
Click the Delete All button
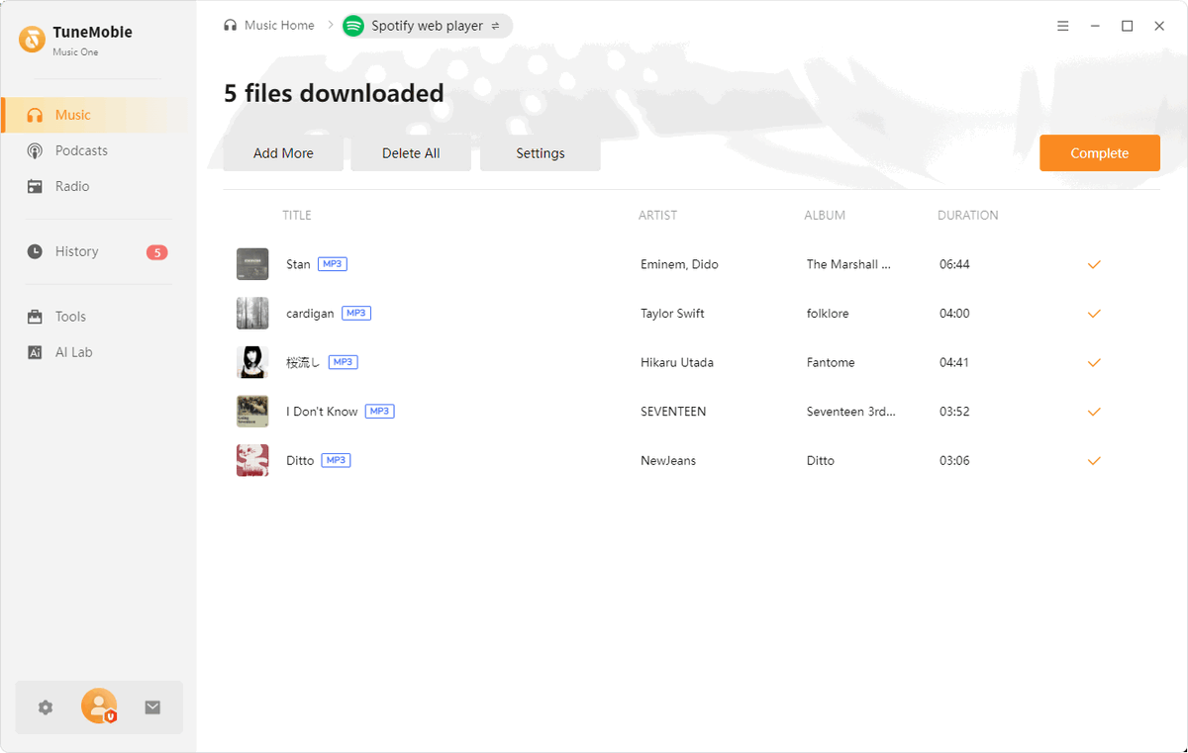411,153
